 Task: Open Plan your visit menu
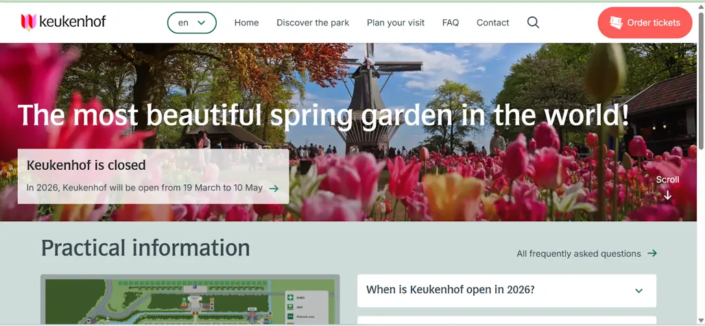[x=396, y=23]
